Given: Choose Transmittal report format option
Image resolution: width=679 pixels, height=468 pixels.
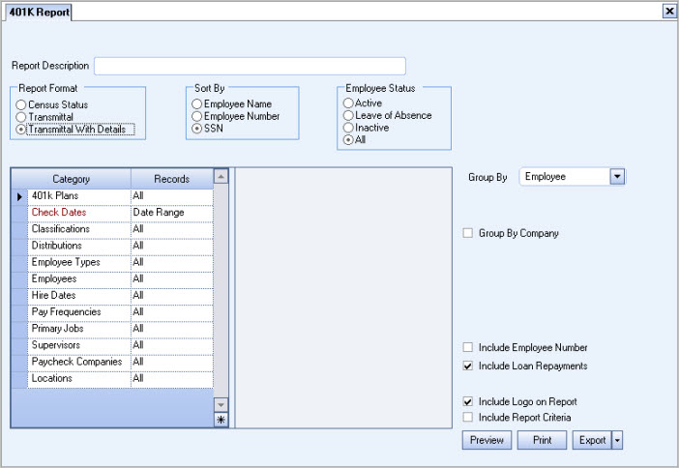Looking at the screenshot, I should 21,117.
